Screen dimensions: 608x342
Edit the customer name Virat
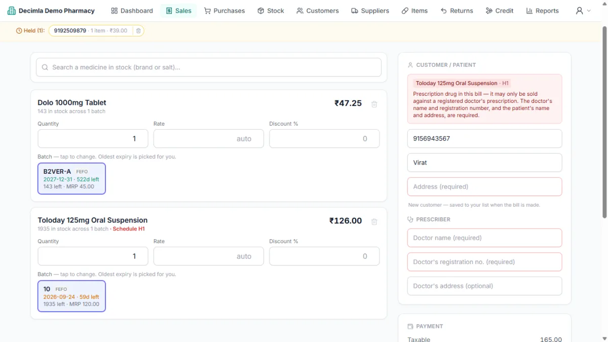pyautogui.click(x=484, y=163)
